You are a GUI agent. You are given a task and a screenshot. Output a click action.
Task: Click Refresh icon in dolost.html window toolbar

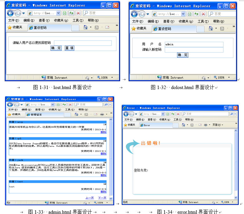[196, 14]
